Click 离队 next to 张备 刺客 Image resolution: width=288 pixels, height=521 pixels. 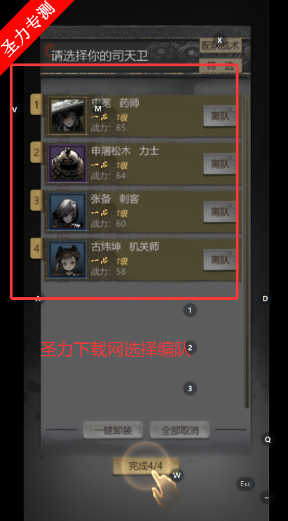click(x=220, y=211)
